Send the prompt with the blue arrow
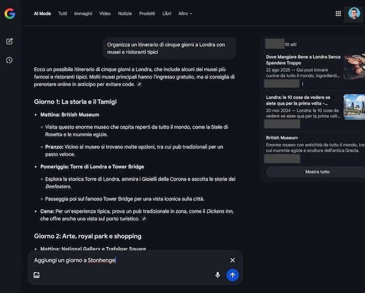This screenshot has height=293, width=365. pyautogui.click(x=233, y=275)
